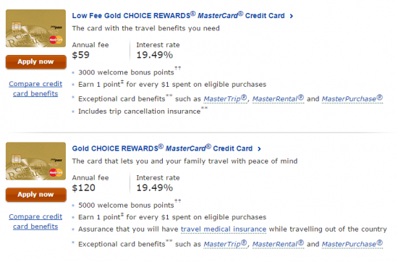398x262 pixels.
Task: Open Compare credit card benefits under Low Fee card
Action: pos(35,88)
